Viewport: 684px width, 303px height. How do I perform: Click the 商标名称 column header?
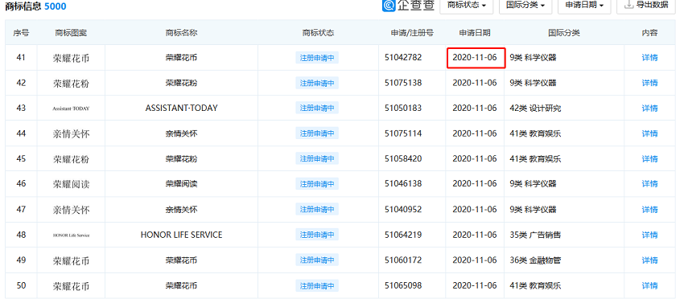182,33
